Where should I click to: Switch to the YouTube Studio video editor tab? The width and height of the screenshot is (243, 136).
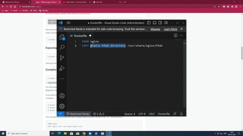[77, 2]
